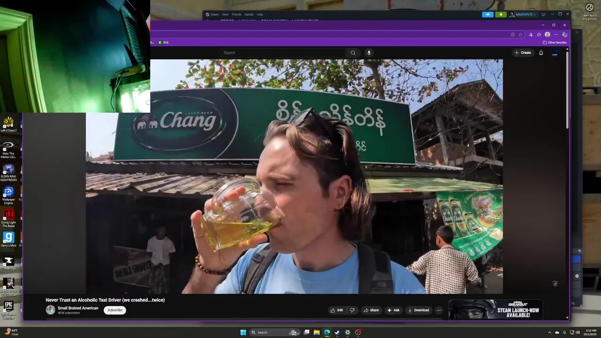The height and width of the screenshot is (338, 601).
Task: Click the video title text
Action: click(x=105, y=300)
